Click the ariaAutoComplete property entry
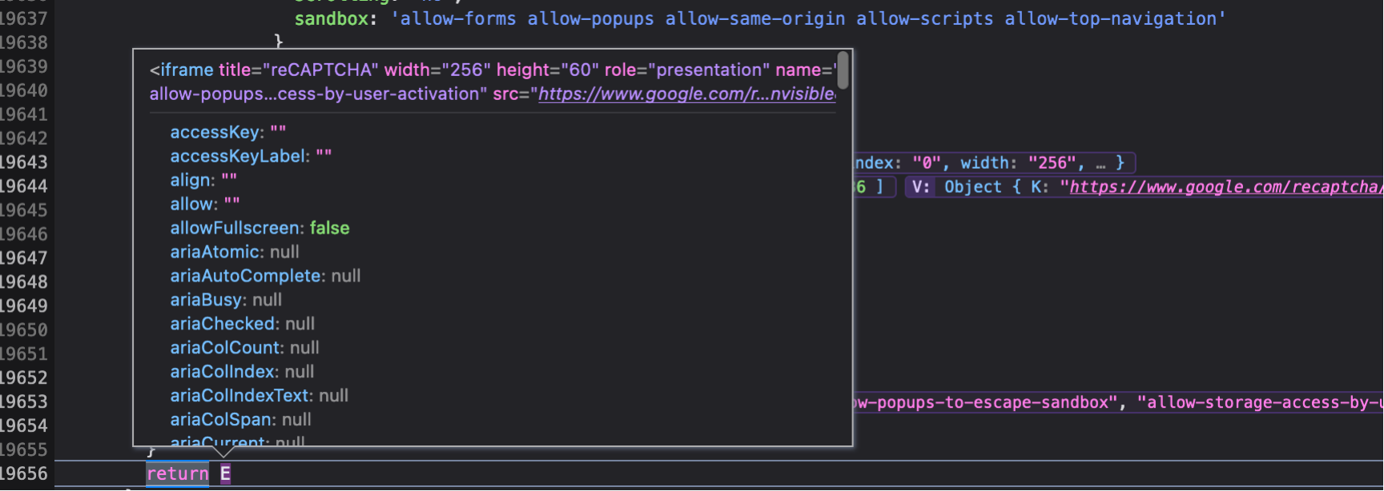The height and width of the screenshot is (491, 1384). (264, 276)
